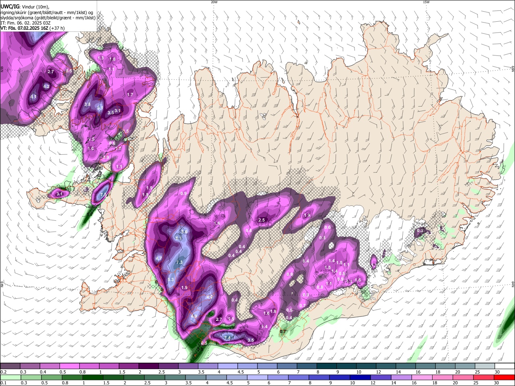Select the 5.6 snowfall value on the map
The image size is (515, 386).
tap(185, 232)
